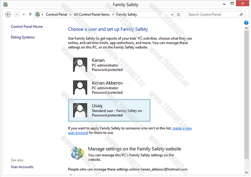
Task: Click the kenan_akberov@hotmail.com text
Action: 164,169
